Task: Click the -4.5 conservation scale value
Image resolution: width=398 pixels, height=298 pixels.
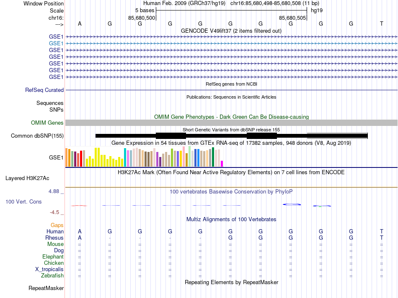Action: (x=54, y=212)
